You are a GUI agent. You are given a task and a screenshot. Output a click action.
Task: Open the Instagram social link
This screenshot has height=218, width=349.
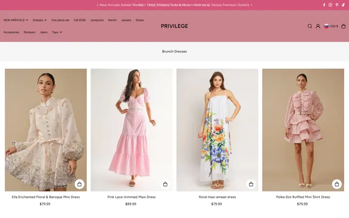330,5
